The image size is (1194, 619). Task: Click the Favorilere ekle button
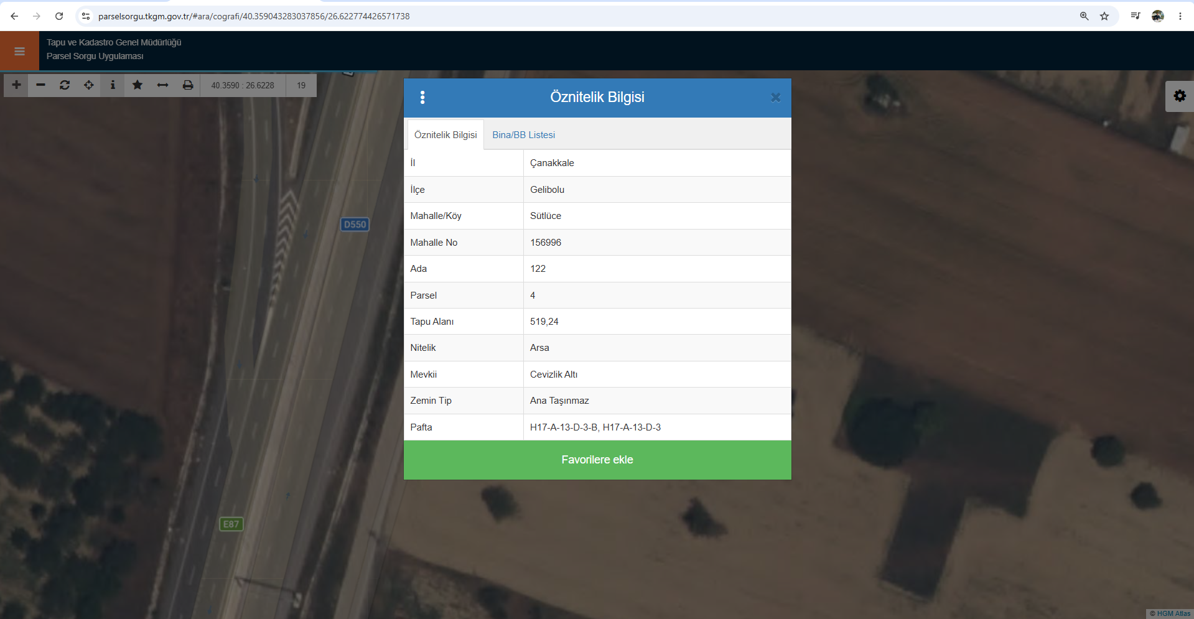[x=597, y=460]
